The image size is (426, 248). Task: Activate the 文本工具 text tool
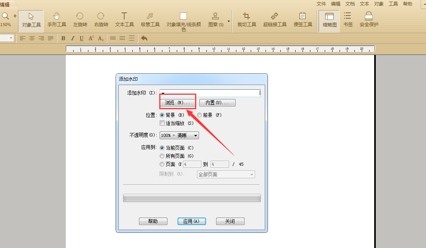coord(125,20)
